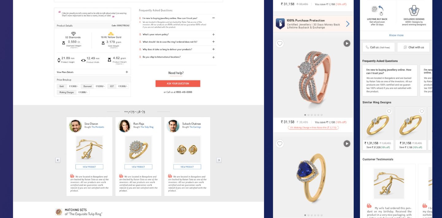View product under Rani Raja's testimonial

click(138, 167)
